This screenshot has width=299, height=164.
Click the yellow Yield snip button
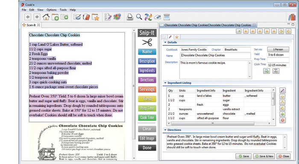pyautogui.click(x=147, y=99)
